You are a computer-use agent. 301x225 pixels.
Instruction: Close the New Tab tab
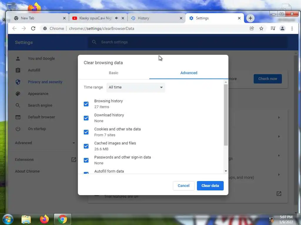[64, 18]
